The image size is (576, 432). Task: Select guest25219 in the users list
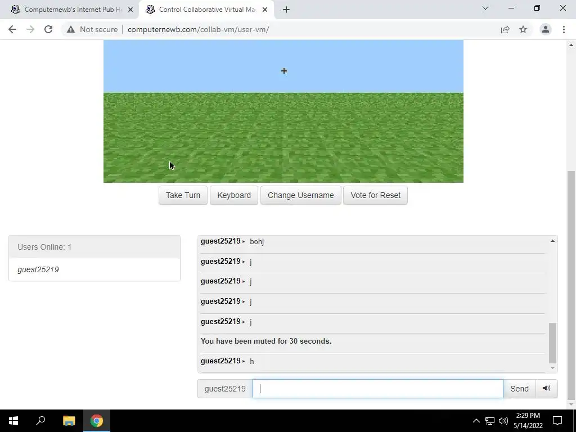point(38,269)
